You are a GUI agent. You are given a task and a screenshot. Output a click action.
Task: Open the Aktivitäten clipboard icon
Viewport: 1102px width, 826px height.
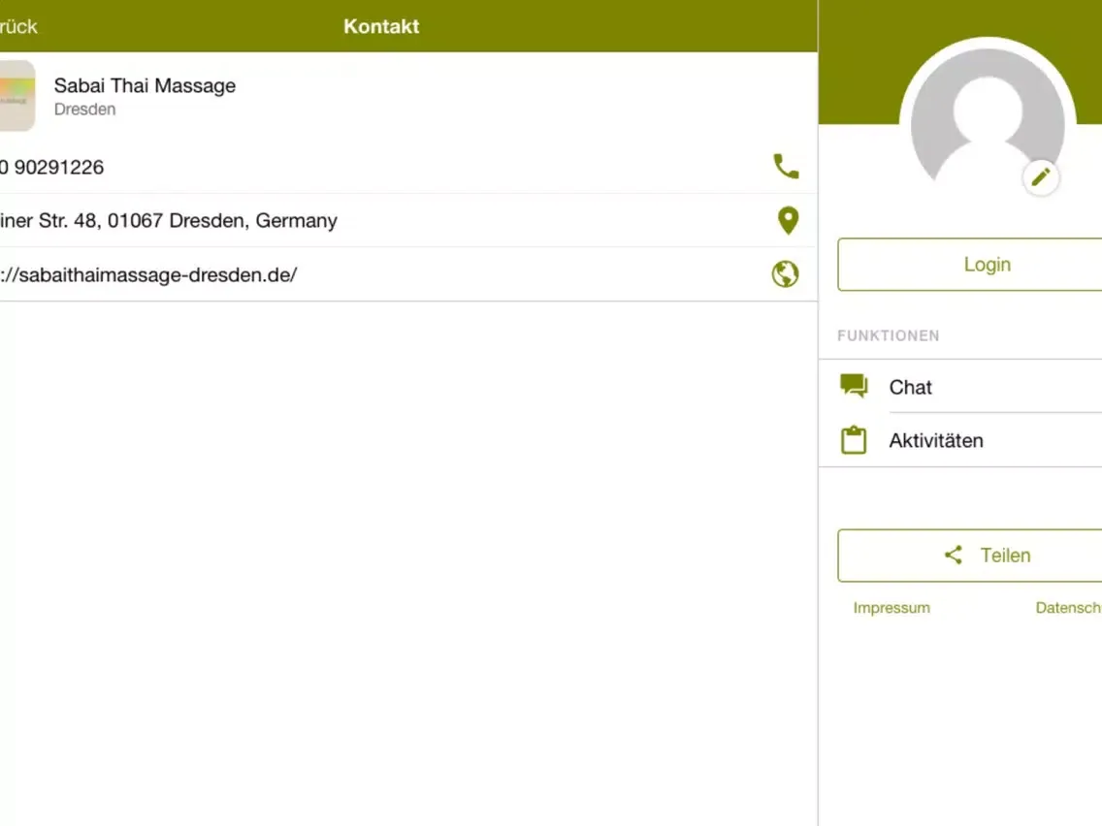point(854,440)
